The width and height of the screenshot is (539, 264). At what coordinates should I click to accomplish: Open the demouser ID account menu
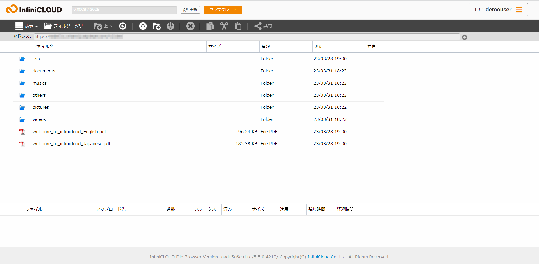pyautogui.click(x=498, y=10)
